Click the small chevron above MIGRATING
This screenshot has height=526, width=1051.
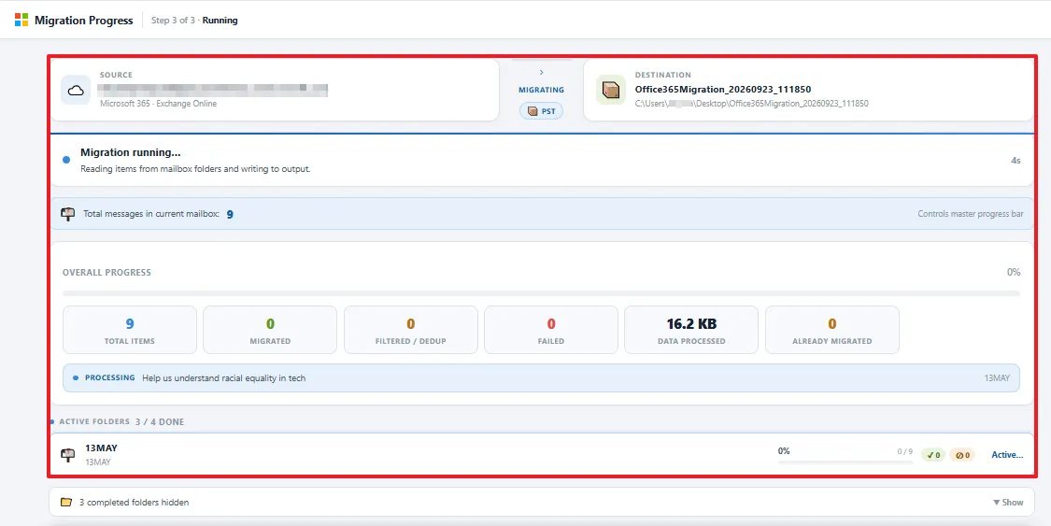tap(542, 72)
